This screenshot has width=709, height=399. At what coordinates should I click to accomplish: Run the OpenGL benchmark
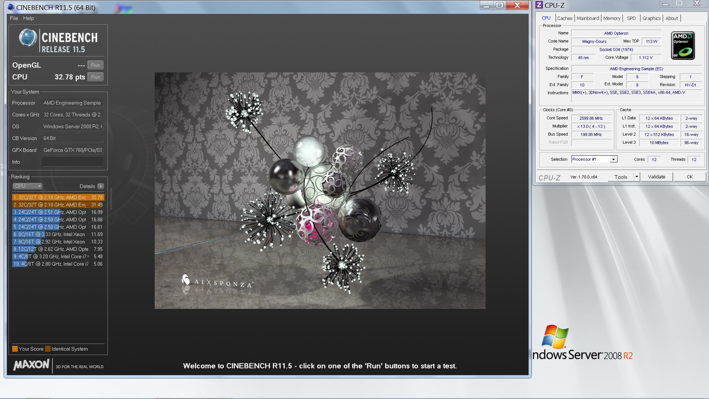[x=95, y=65]
